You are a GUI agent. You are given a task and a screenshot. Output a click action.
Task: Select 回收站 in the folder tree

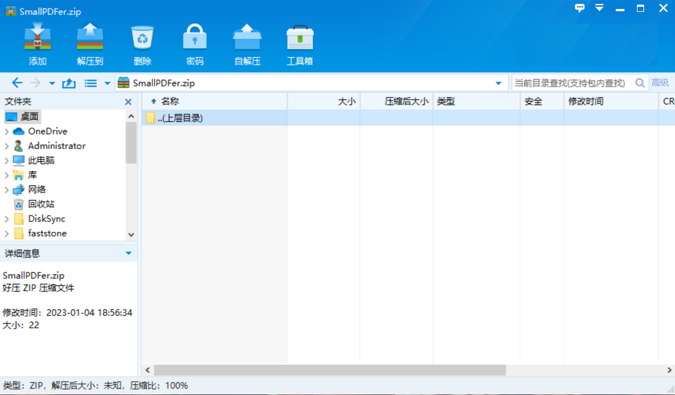pos(41,204)
